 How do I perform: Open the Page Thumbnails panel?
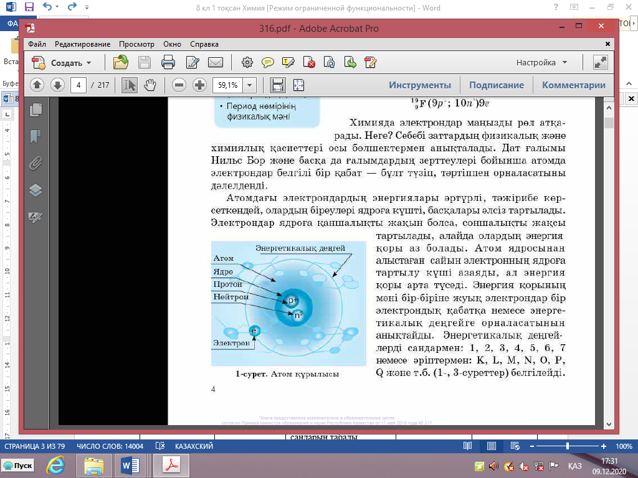(36, 110)
